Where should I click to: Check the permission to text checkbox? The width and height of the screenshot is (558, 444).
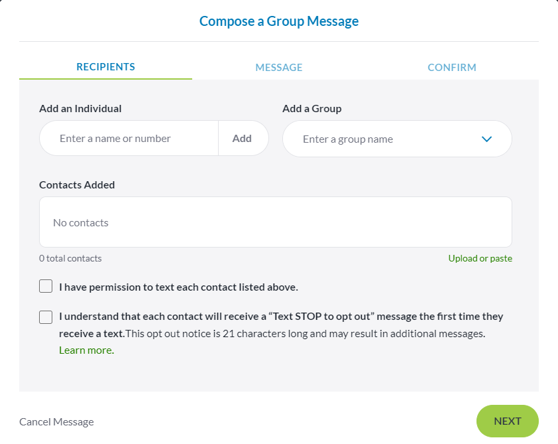click(46, 287)
